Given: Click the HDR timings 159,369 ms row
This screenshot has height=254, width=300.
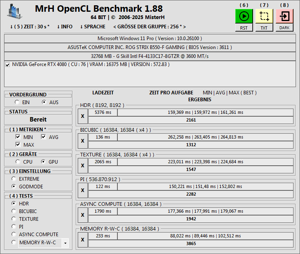Looking at the screenshot, I should (x=206, y=112).
